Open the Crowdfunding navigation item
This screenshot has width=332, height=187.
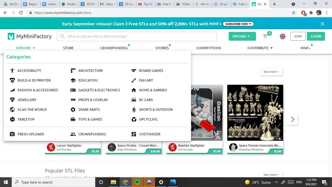[114, 48]
